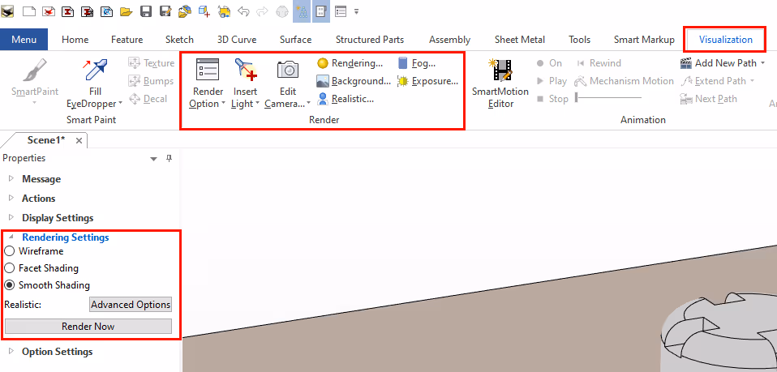Image resolution: width=777 pixels, height=372 pixels.
Task: Switch to the Home tab
Action: tap(75, 40)
